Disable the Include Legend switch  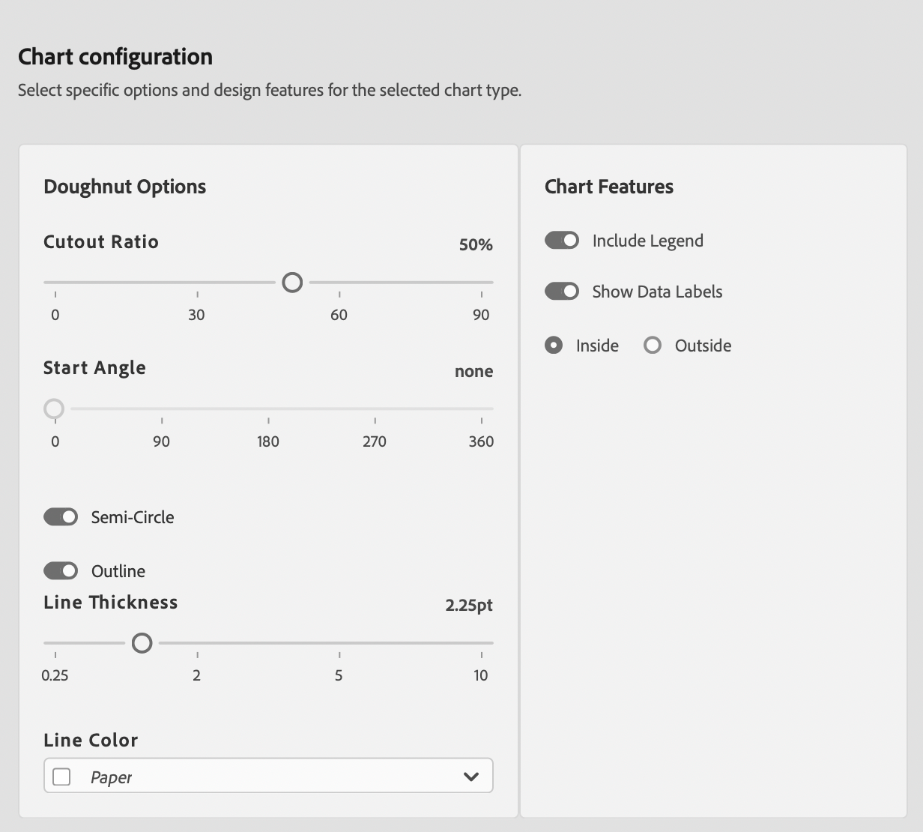pos(562,241)
